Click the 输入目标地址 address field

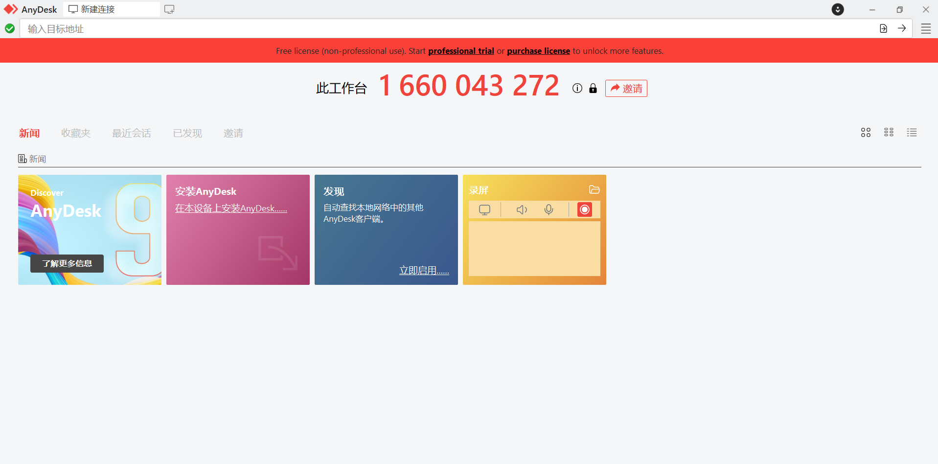tap(440, 29)
